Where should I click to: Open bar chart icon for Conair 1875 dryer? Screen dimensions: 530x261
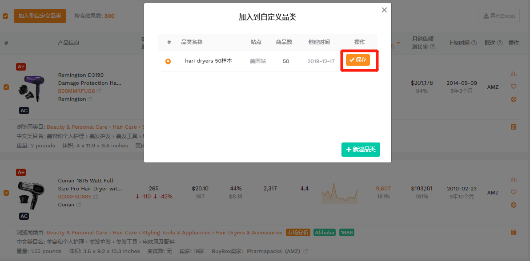click(514, 179)
